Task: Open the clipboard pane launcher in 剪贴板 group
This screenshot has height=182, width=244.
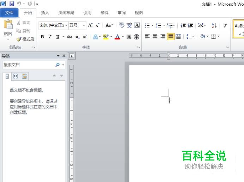Action: [34, 47]
